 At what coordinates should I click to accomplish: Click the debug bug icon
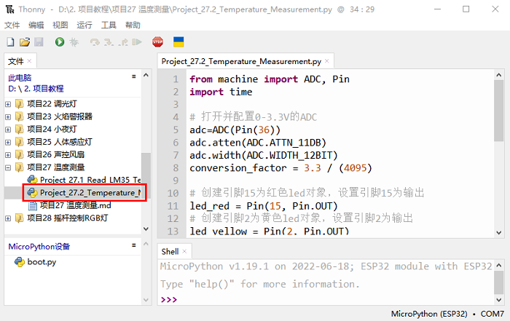tap(74, 42)
